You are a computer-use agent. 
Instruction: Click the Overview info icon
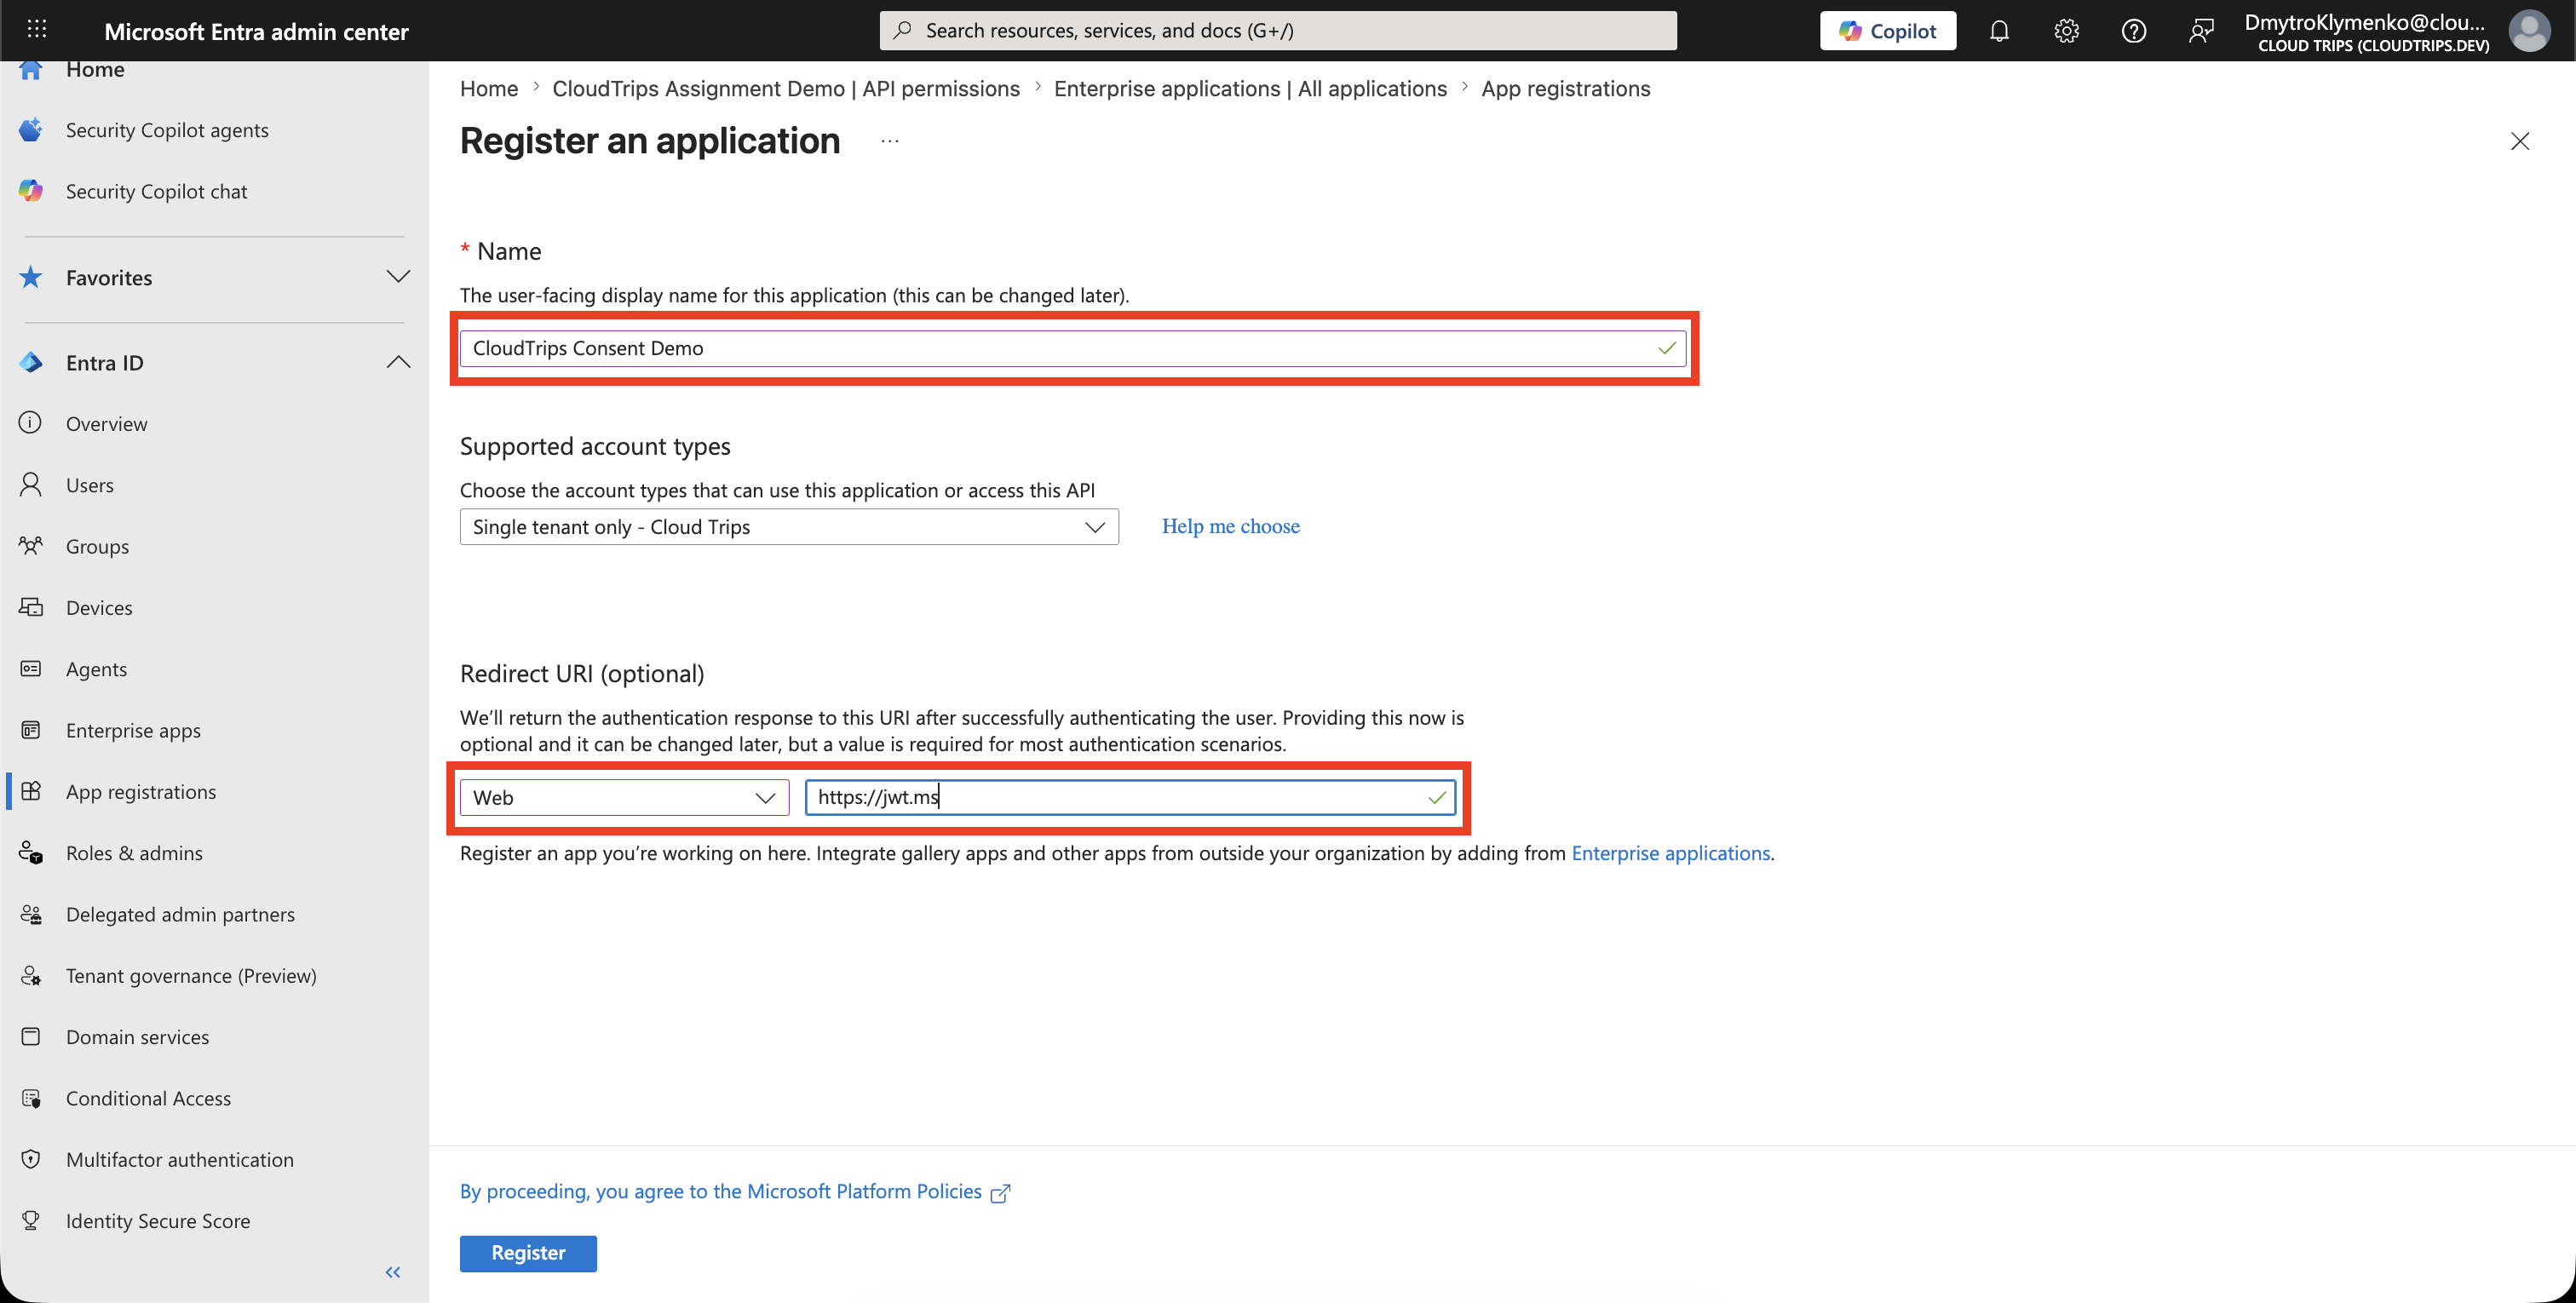tap(31, 423)
